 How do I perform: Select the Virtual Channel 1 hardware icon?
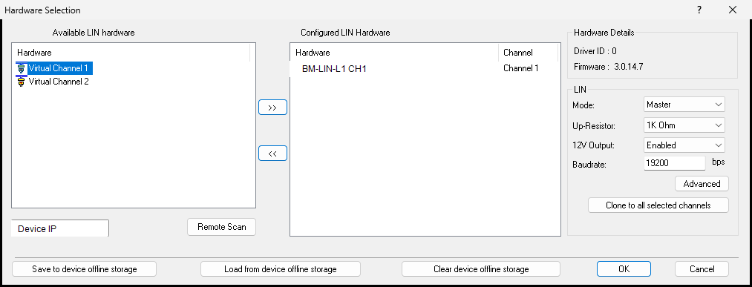(21, 68)
